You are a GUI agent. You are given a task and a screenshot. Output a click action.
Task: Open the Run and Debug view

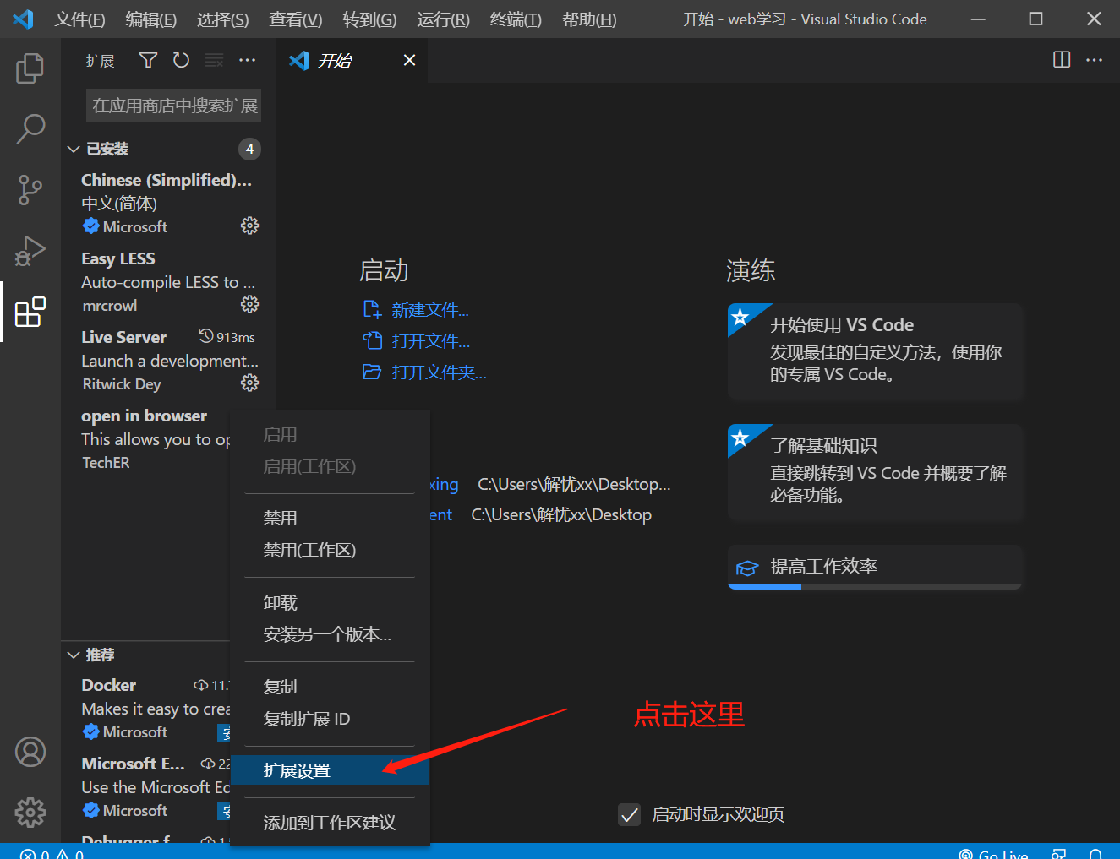click(30, 251)
